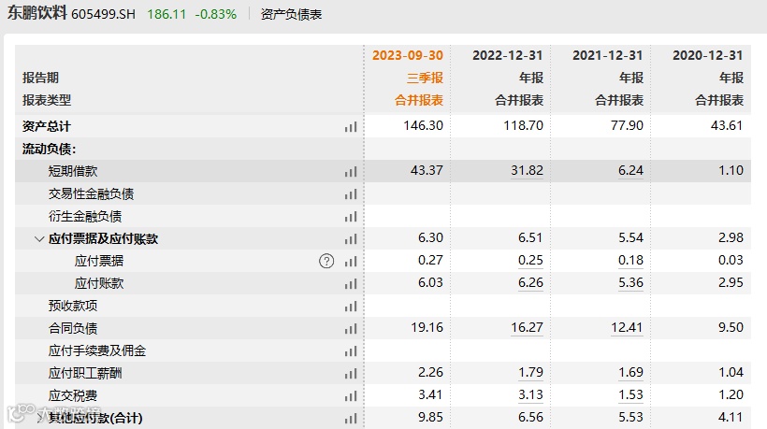
Task: Select the 2022-12-31 report period header
Action: 508,55
